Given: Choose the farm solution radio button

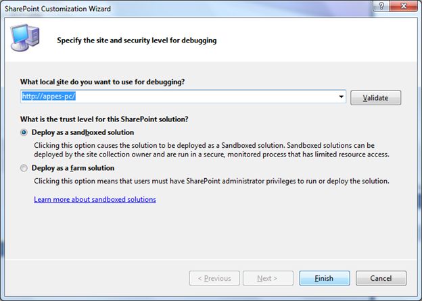Looking at the screenshot, I should (x=24, y=168).
